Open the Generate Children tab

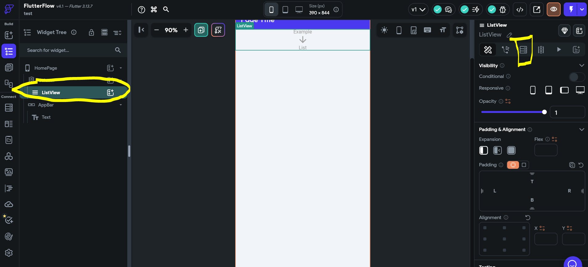pyautogui.click(x=541, y=49)
